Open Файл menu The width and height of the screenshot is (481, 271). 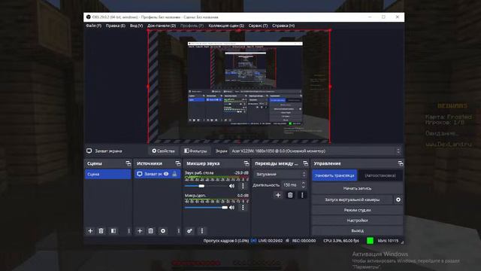pos(93,26)
